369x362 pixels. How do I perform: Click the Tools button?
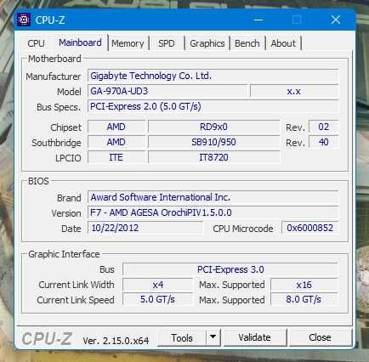coord(182,337)
